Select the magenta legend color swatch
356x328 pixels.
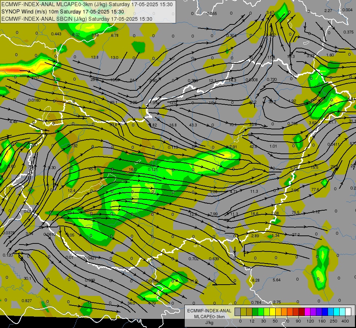click(x=307, y=312)
